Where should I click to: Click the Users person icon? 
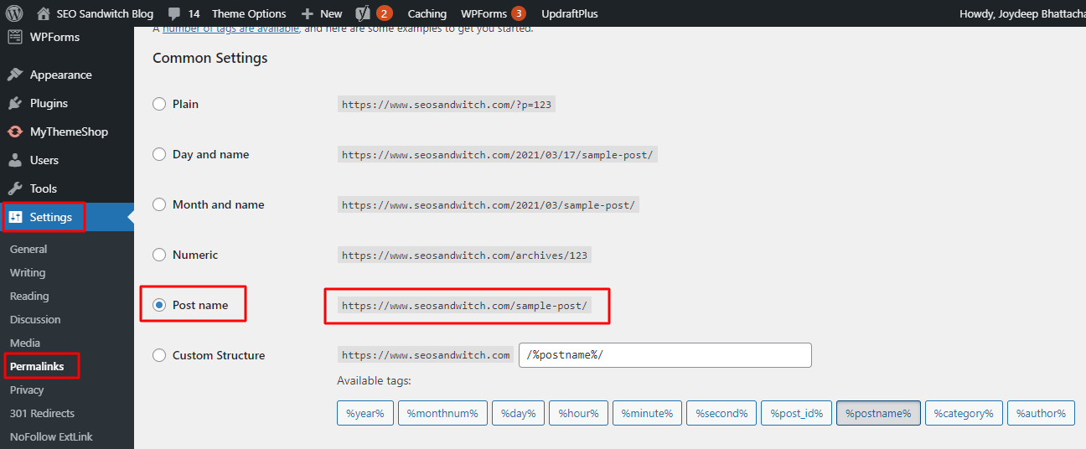point(15,160)
